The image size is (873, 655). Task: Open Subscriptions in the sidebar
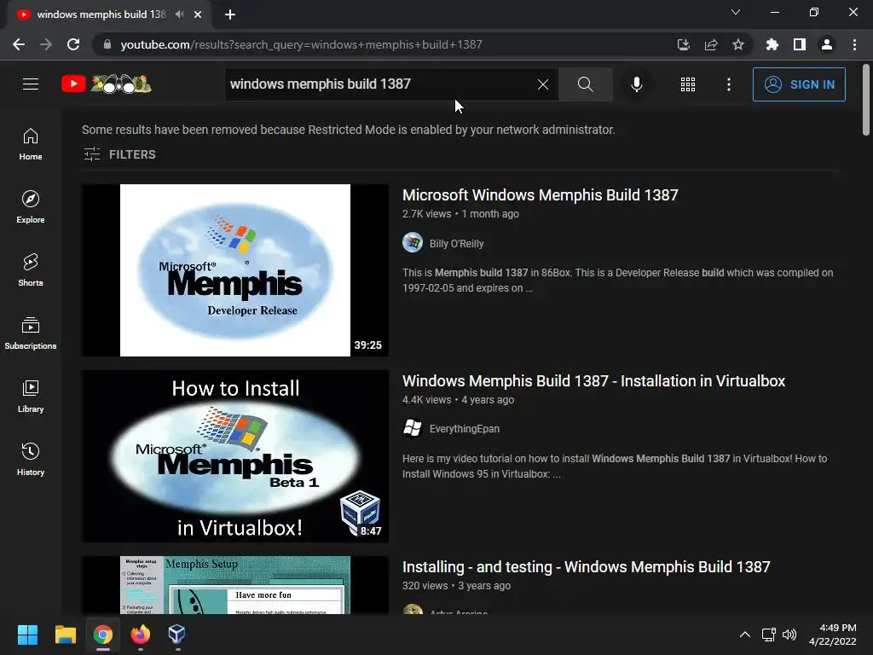click(x=31, y=333)
